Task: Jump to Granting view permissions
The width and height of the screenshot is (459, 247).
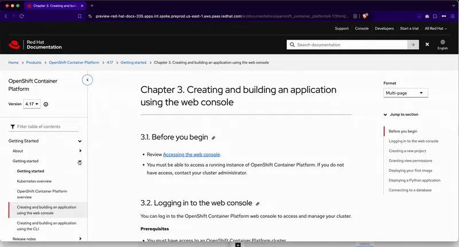Action: (x=410, y=161)
